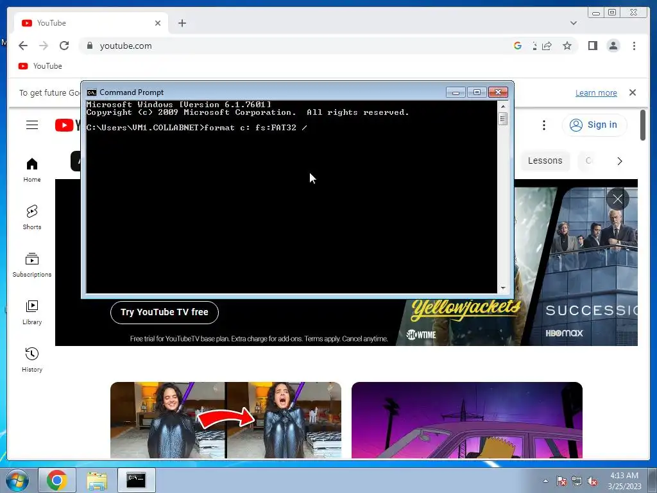The image size is (657, 493).
Task: Click the muted volume tray icon
Action: [592, 481]
